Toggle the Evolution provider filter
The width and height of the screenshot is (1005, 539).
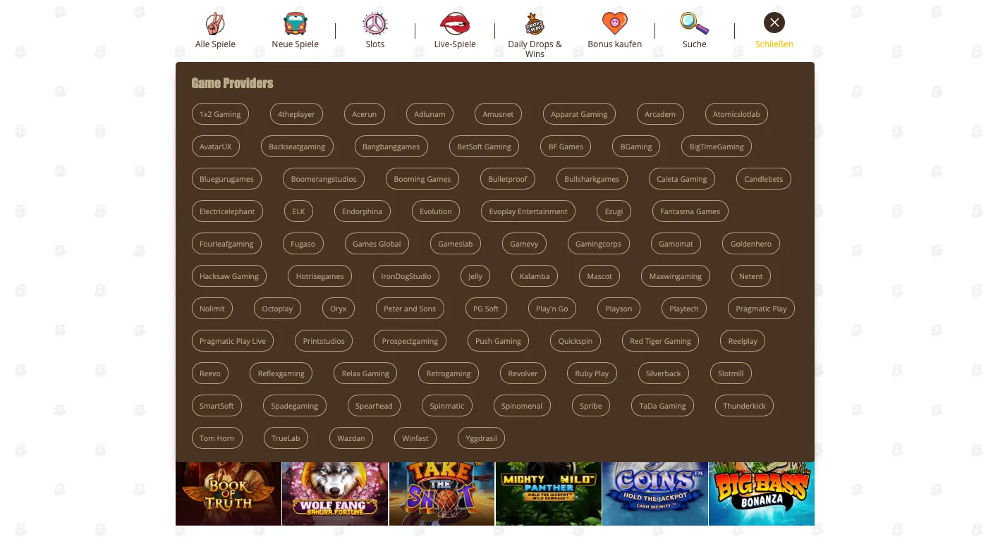435,211
